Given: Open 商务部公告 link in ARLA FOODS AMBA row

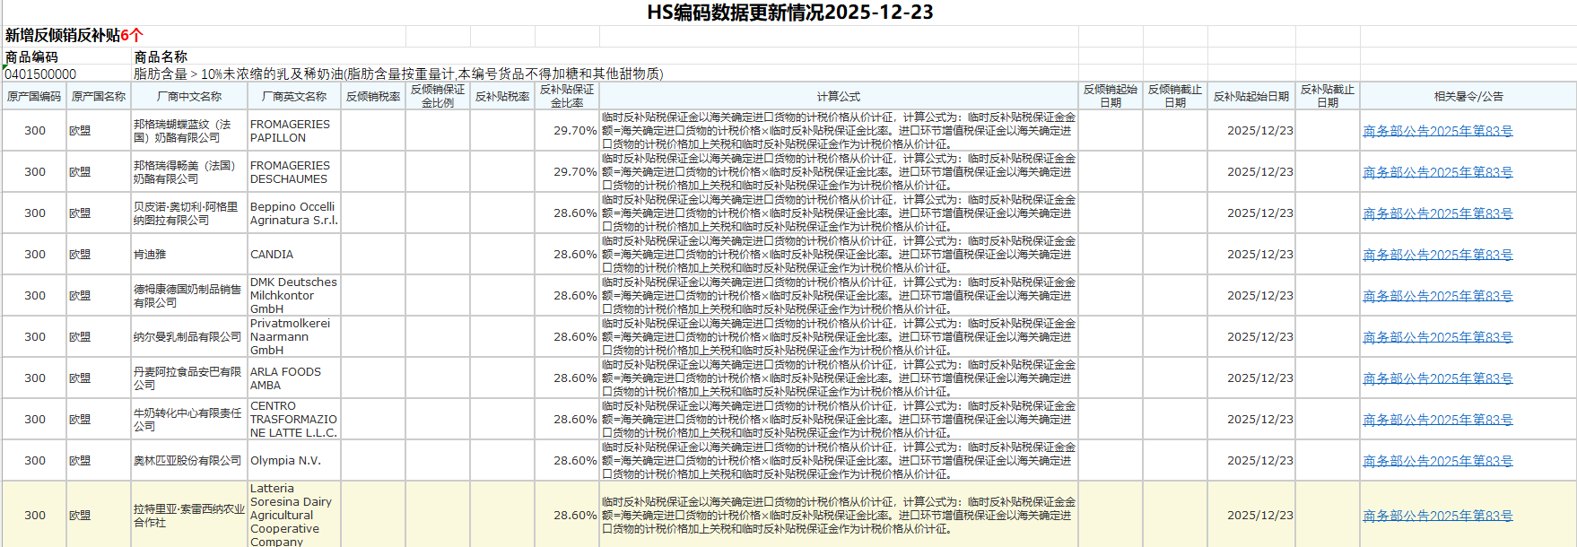Looking at the screenshot, I should click(1437, 378).
